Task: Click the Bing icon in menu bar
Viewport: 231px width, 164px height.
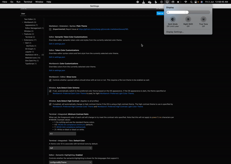Action: click(156, 2)
